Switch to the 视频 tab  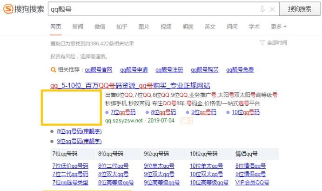click(x=166, y=27)
